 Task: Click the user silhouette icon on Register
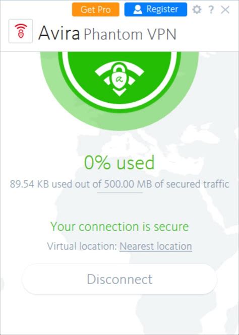tap(138, 10)
